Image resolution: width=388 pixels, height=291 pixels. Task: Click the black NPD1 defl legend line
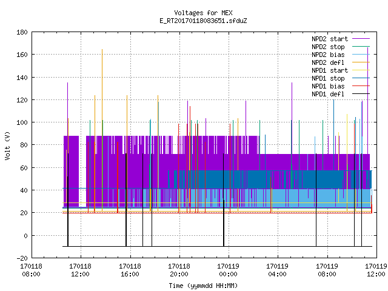click(x=361, y=94)
